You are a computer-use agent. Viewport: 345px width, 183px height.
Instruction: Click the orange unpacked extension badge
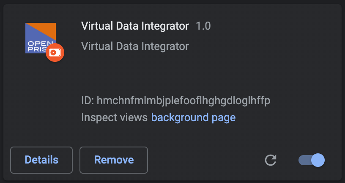click(55, 53)
